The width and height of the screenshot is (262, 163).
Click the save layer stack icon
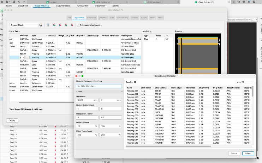41,25
